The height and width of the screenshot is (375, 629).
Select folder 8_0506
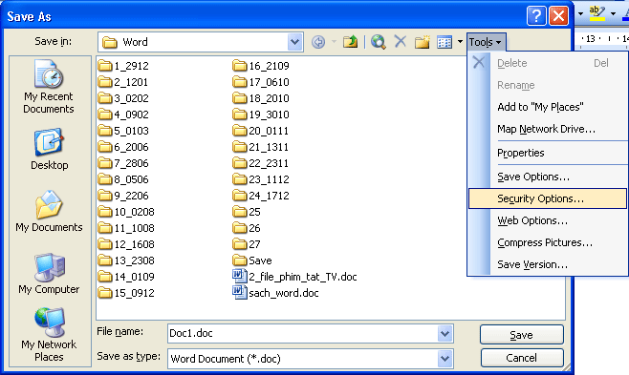click(x=123, y=179)
